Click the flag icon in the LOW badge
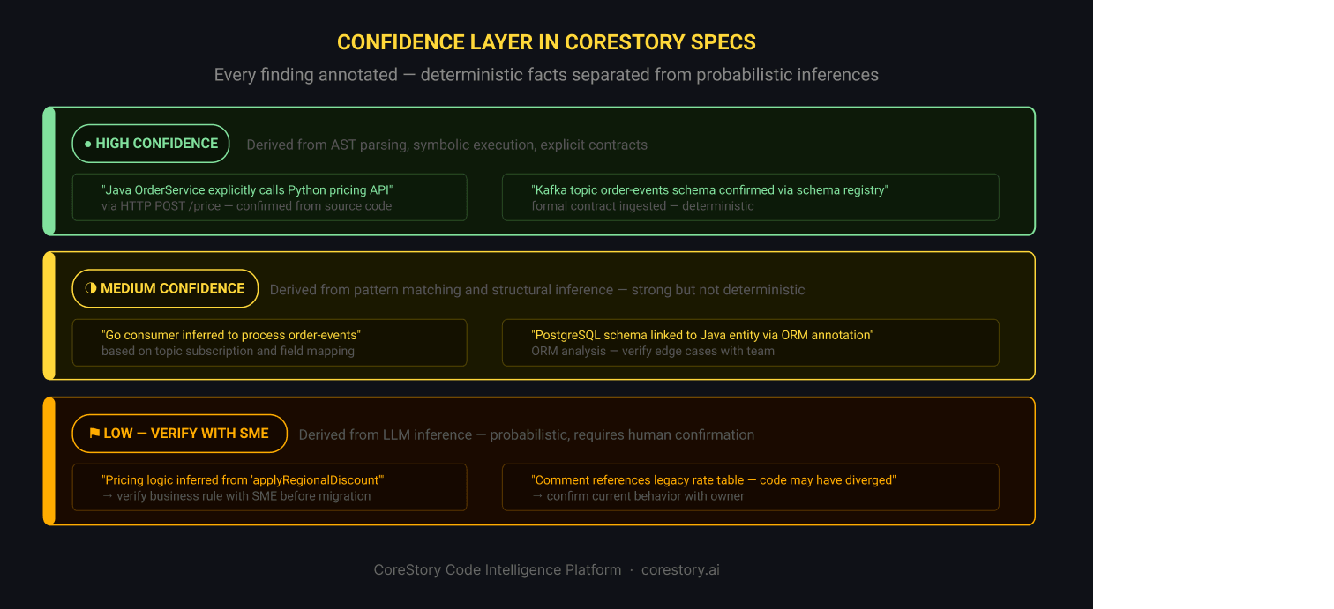 pos(94,434)
